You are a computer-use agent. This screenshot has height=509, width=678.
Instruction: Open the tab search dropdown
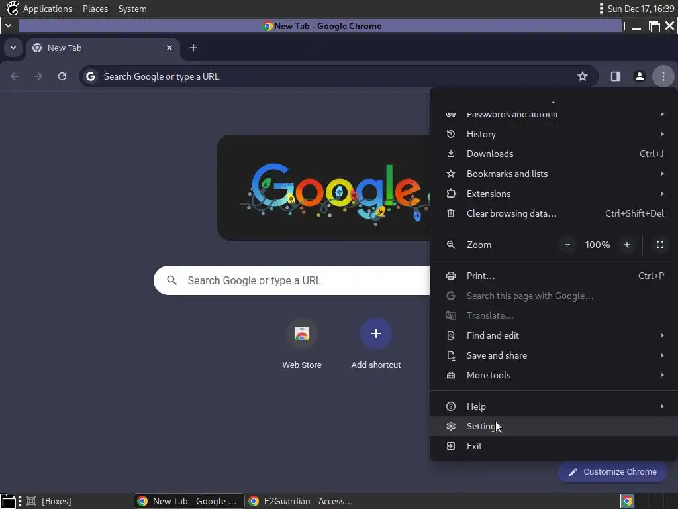pos(13,48)
